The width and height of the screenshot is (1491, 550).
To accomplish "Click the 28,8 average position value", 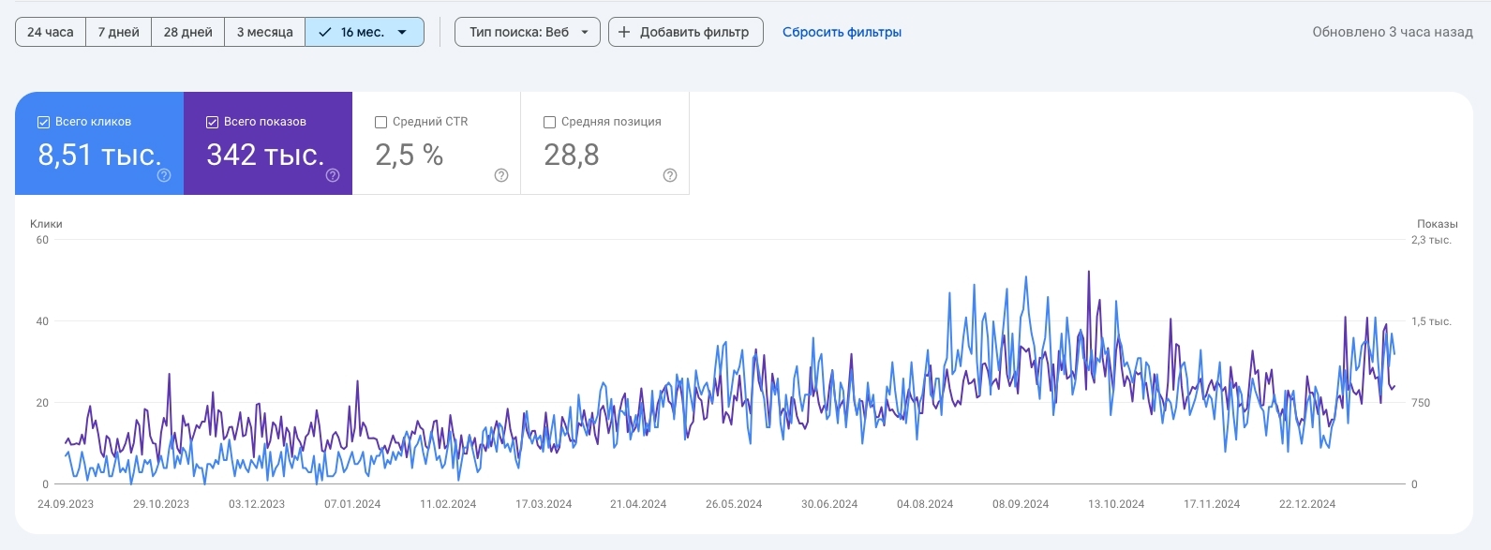I will pyautogui.click(x=572, y=155).
